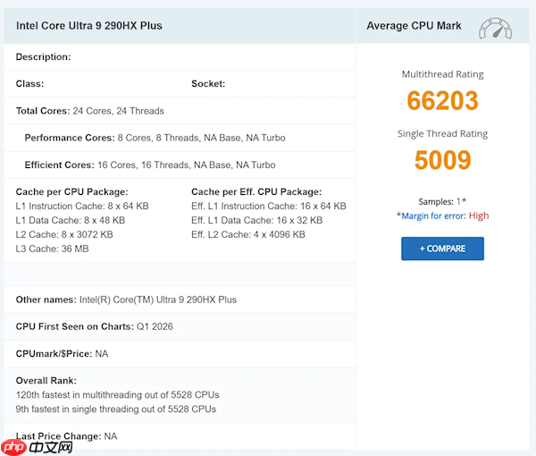The height and width of the screenshot is (456, 536).
Task: Click the Samples: 1* text
Action: pos(442,201)
